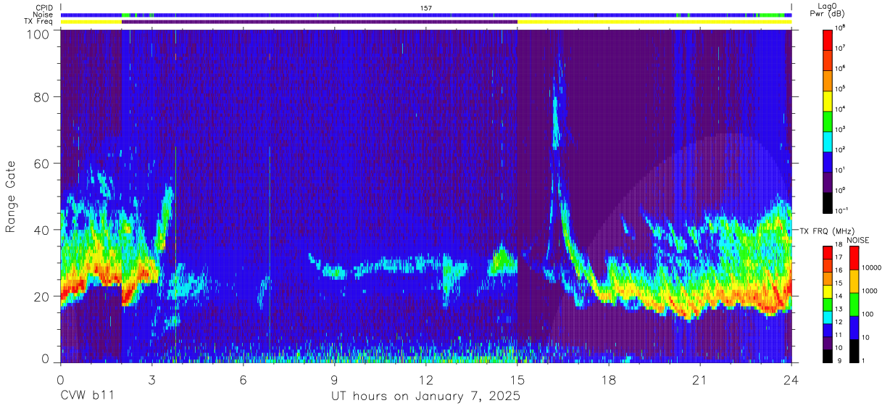Click the green 100–1000 NOISE colorbar segment
890x411 pixels.
tap(854, 304)
